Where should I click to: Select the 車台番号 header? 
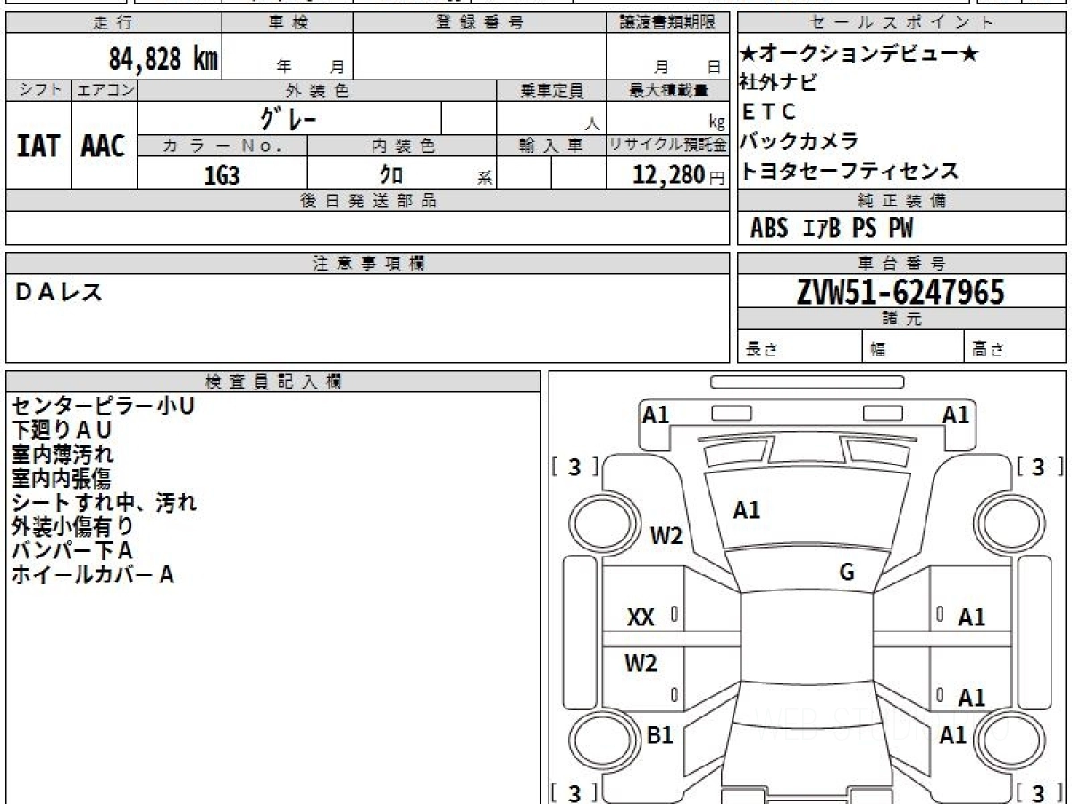click(x=901, y=264)
